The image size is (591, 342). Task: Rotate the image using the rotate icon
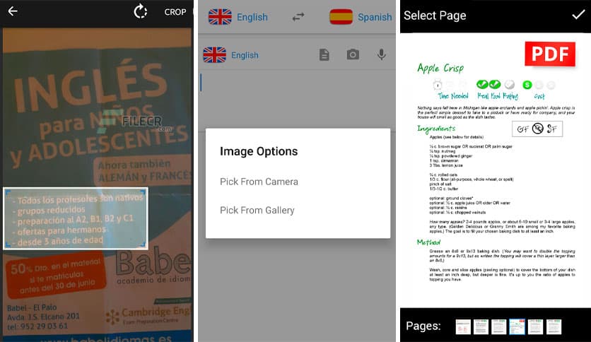point(141,11)
